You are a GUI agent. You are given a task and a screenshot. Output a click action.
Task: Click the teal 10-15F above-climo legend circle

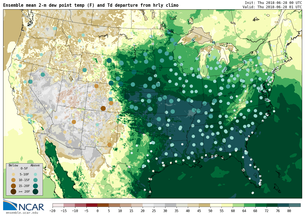[x=35, y=180]
